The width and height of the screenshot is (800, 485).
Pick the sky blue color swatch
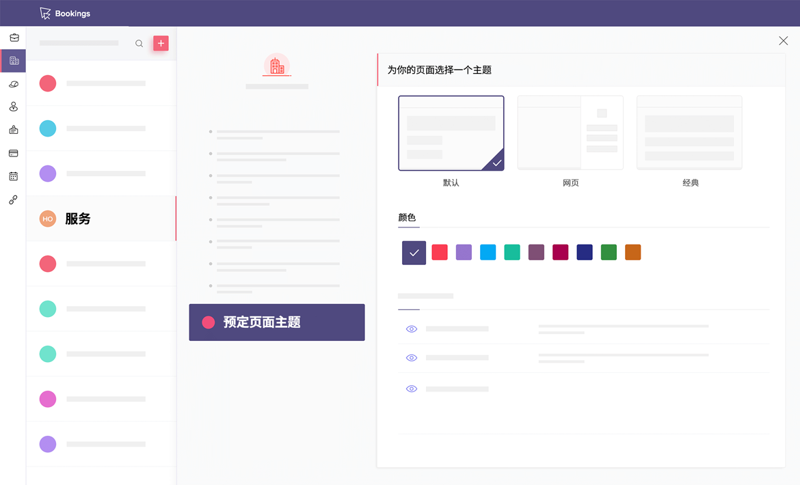(x=488, y=252)
